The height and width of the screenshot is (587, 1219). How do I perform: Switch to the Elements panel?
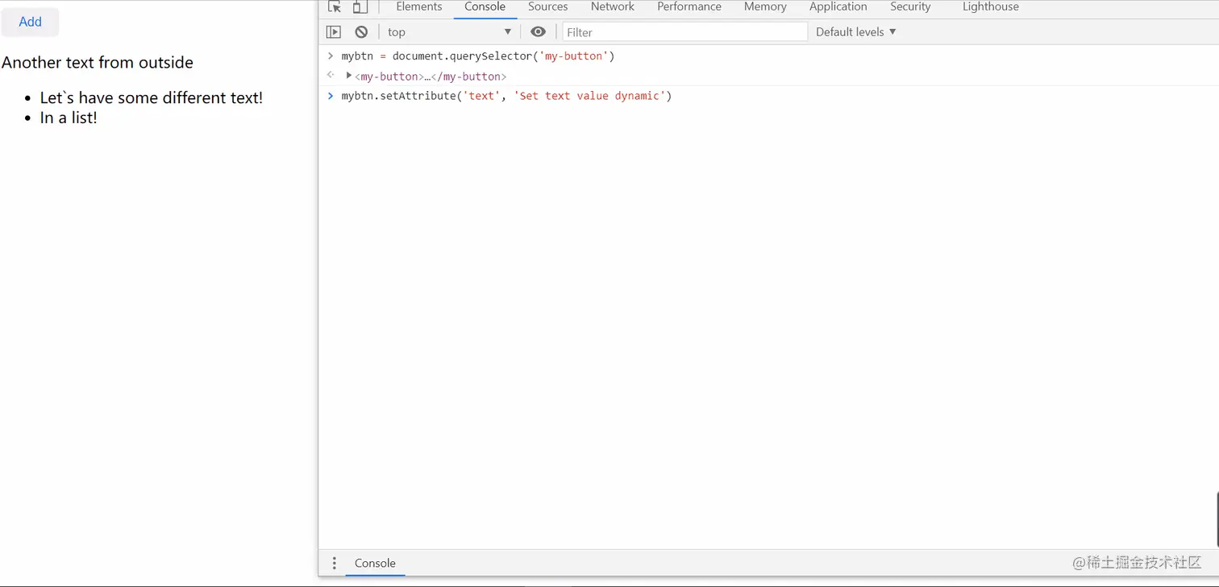click(x=418, y=7)
